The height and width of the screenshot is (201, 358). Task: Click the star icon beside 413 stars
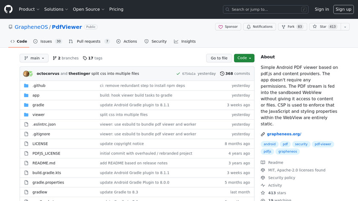click(x=263, y=193)
